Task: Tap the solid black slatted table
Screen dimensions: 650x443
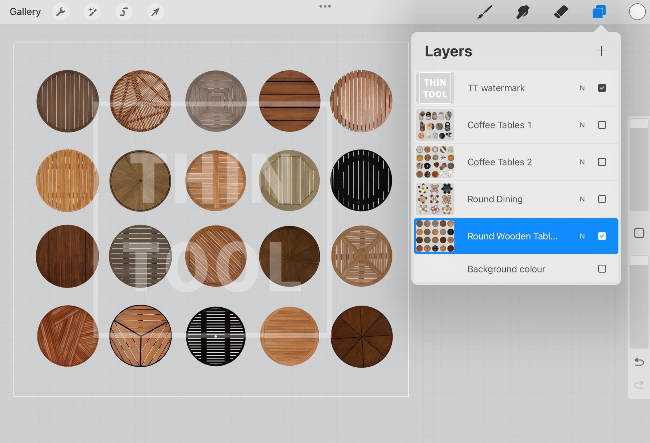Action: (x=361, y=180)
